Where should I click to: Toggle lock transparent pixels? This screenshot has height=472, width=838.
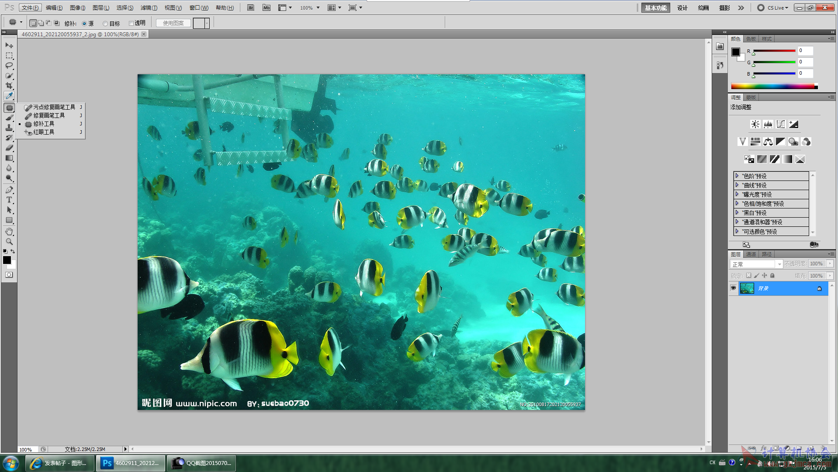pyautogui.click(x=748, y=275)
